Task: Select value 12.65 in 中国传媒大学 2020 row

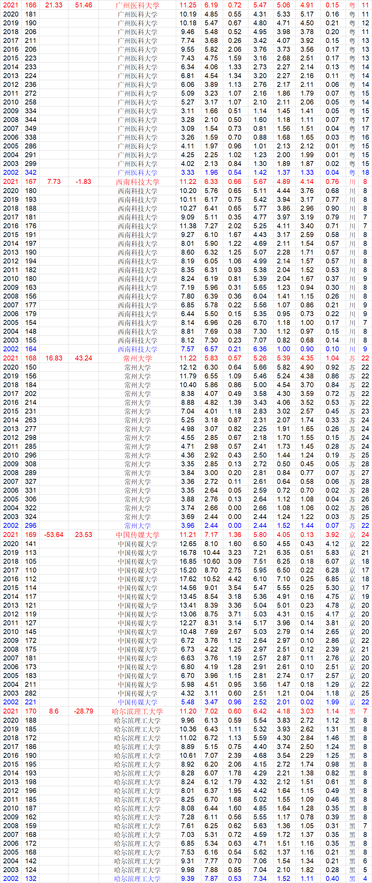Action: [x=188, y=544]
